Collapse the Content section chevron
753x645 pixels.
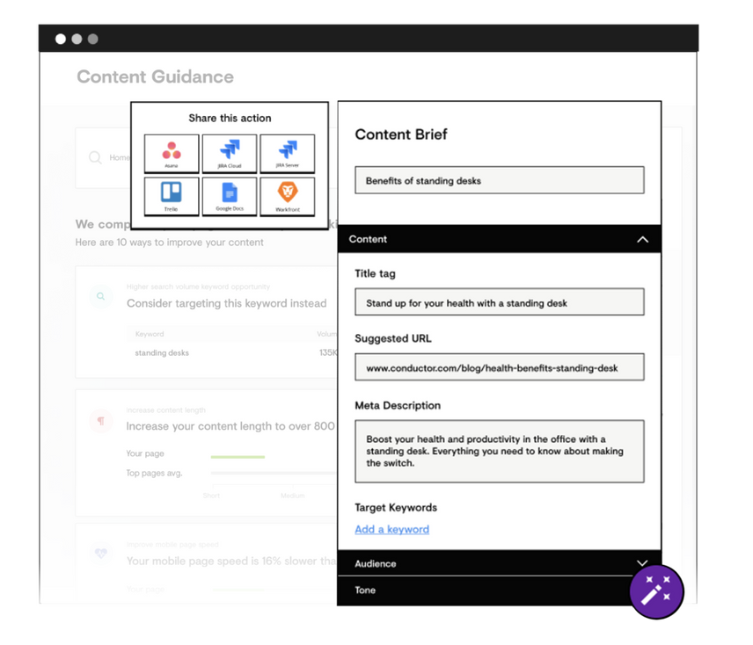[642, 239]
